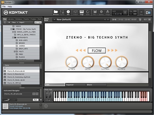Click the Import button in browser
The image size is (154, 115).
point(22,22)
